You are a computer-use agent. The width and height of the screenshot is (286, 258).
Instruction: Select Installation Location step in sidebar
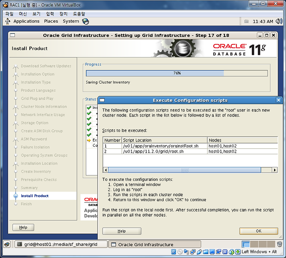(x=39, y=163)
